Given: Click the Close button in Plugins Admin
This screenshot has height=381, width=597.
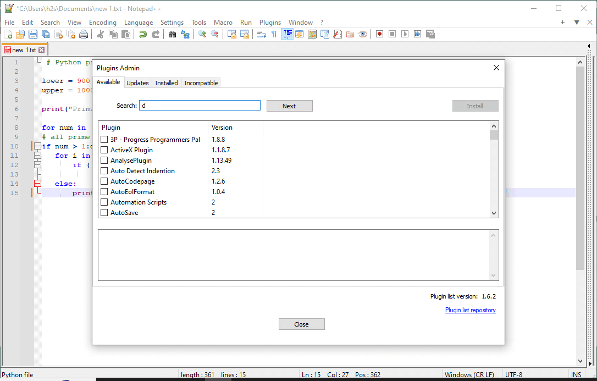Looking at the screenshot, I should 302,324.
